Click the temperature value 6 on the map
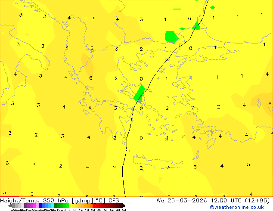This screenshot has width=273, height=211. pos(90,78)
